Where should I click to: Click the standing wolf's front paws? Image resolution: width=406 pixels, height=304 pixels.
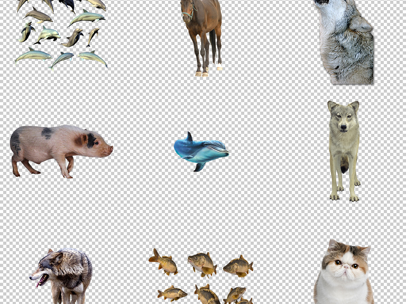[344, 196]
